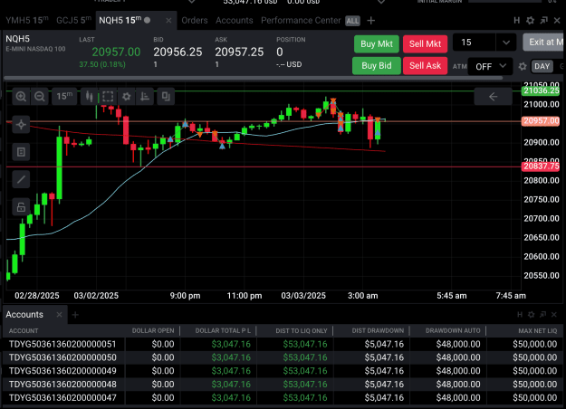Viewport: 566px width, 409px height.
Task: Zoom in on the chart
Action: (21, 96)
